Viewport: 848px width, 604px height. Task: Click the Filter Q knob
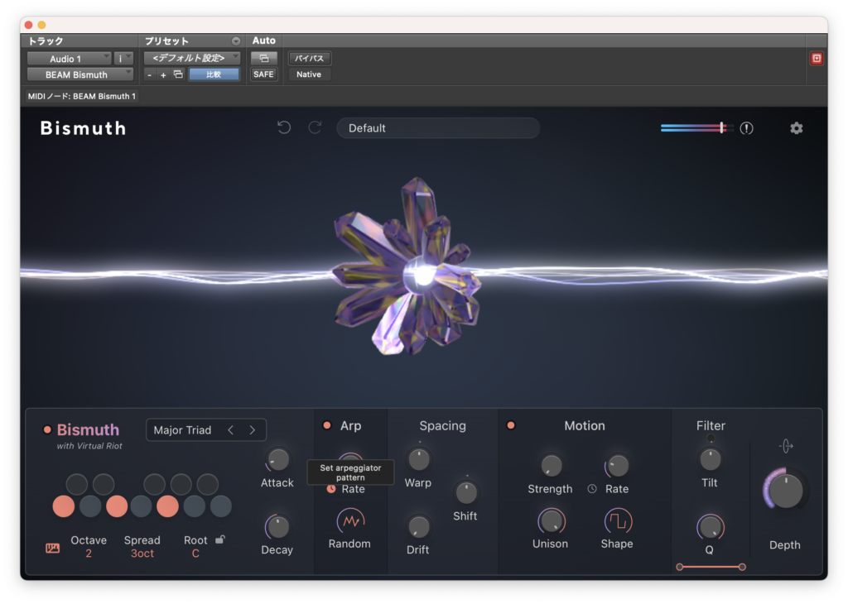click(710, 527)
